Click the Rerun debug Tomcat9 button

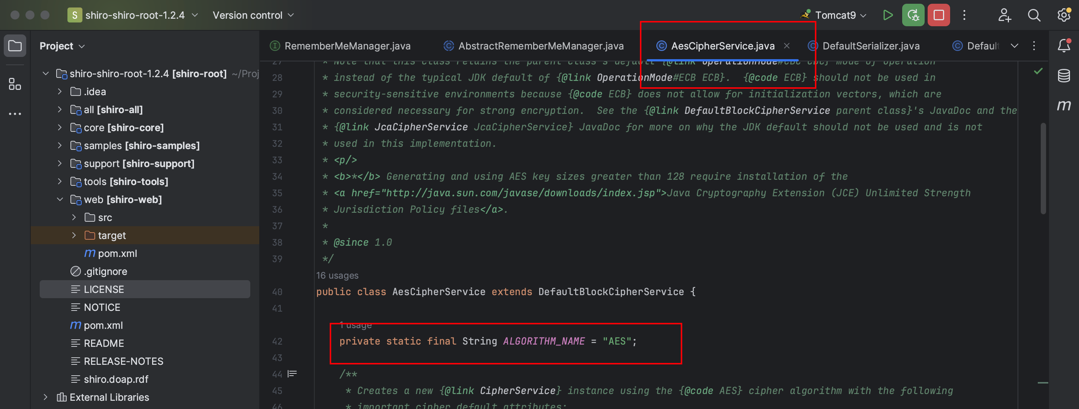[x=913, y=15]
